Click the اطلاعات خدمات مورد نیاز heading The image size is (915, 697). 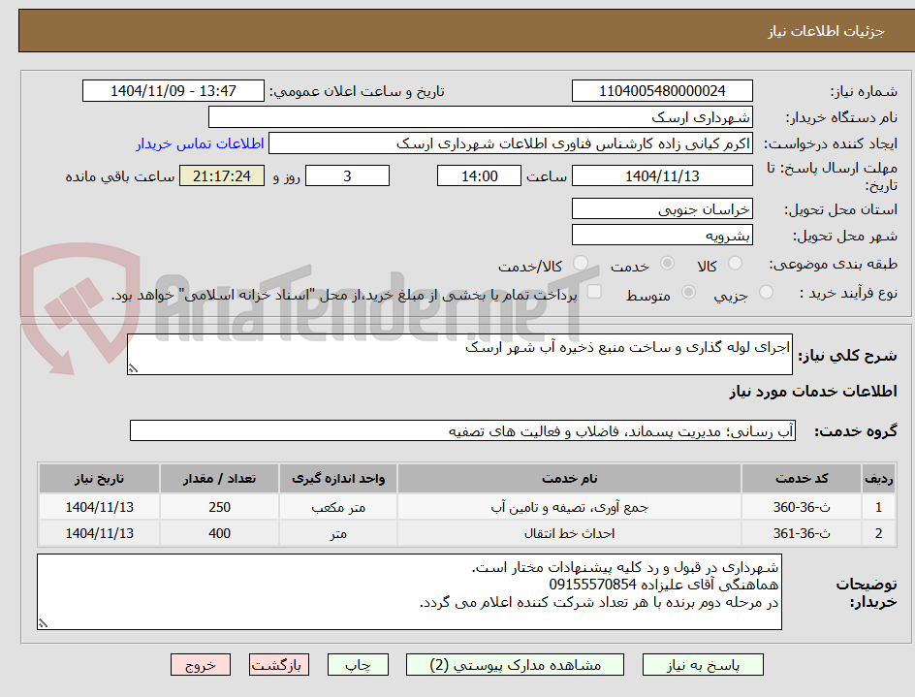coord(813,391)
